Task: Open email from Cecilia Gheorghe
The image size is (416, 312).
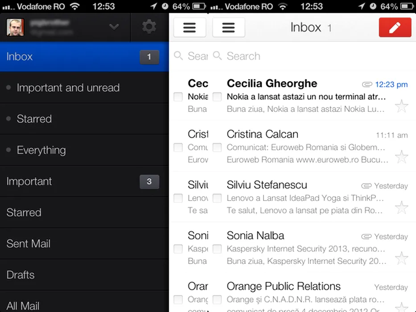Action: 312,95
